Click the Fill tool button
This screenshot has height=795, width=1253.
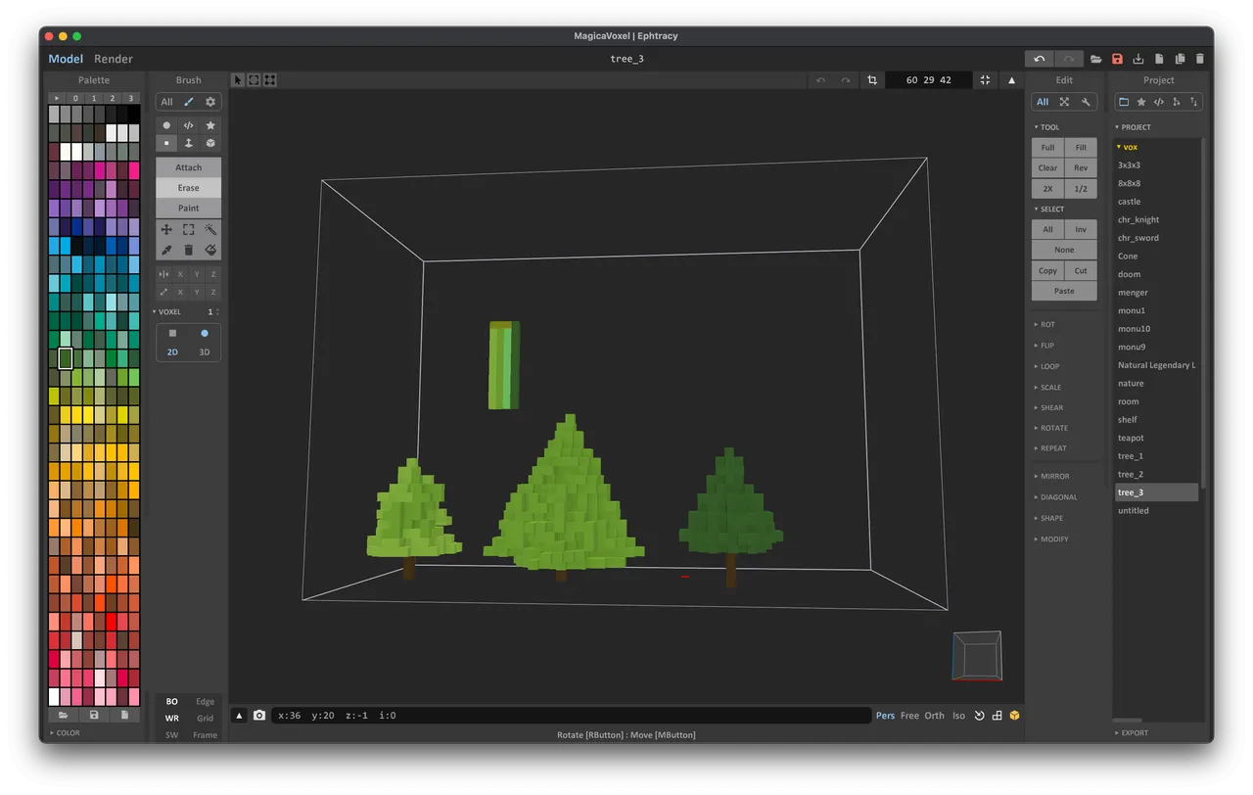[1081, 148]
